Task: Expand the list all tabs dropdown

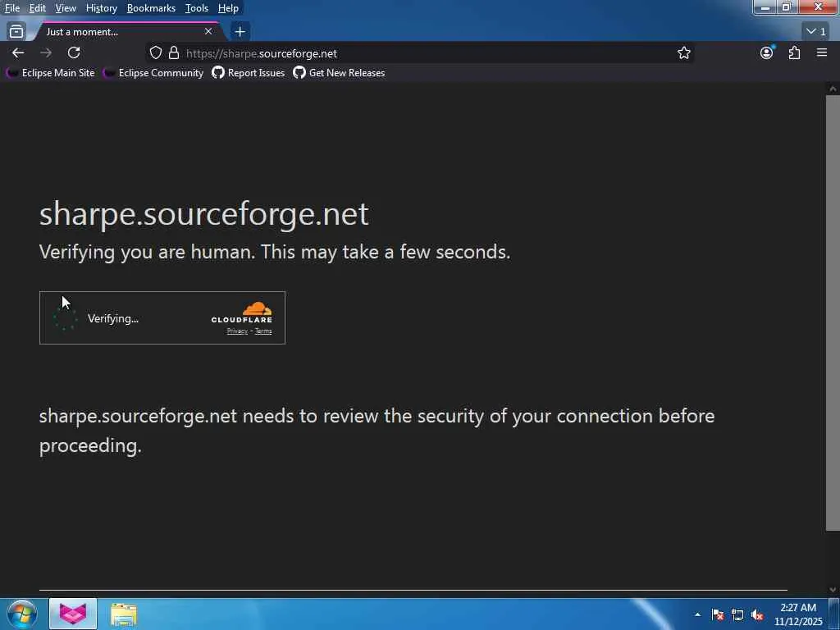Action: 815,31
